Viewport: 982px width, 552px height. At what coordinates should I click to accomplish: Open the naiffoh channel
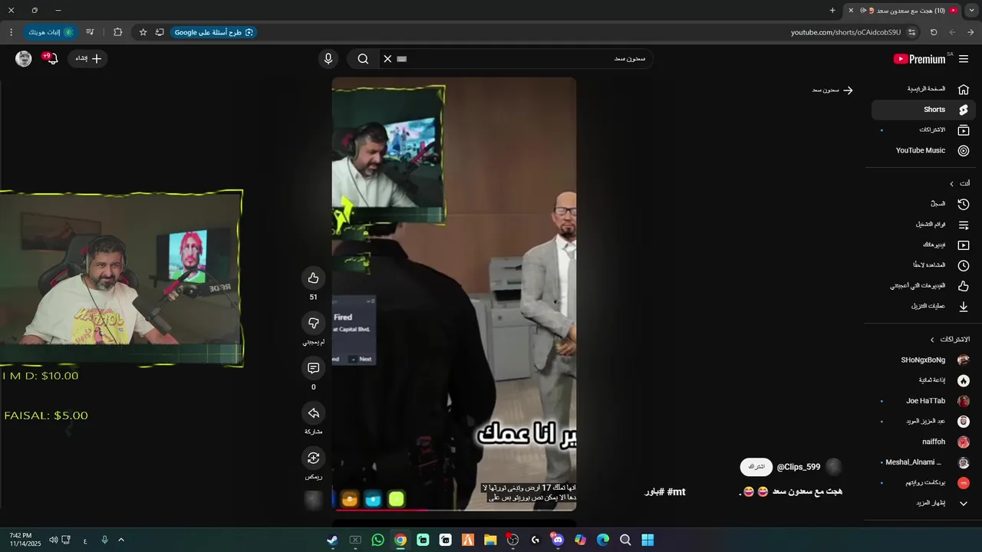tap(924, 442)
